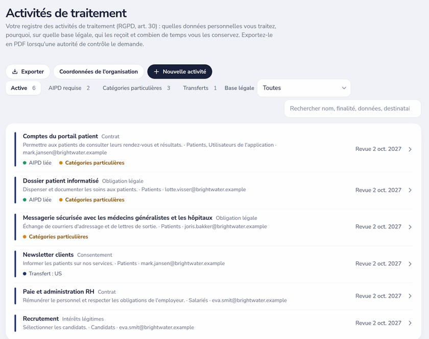Click Catégories particulières tag on Messagerie sécurisée
The height and width of the screenshot is (339, 429).
click(x=56, y=237)
